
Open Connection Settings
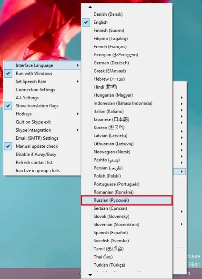pos(42,90)
